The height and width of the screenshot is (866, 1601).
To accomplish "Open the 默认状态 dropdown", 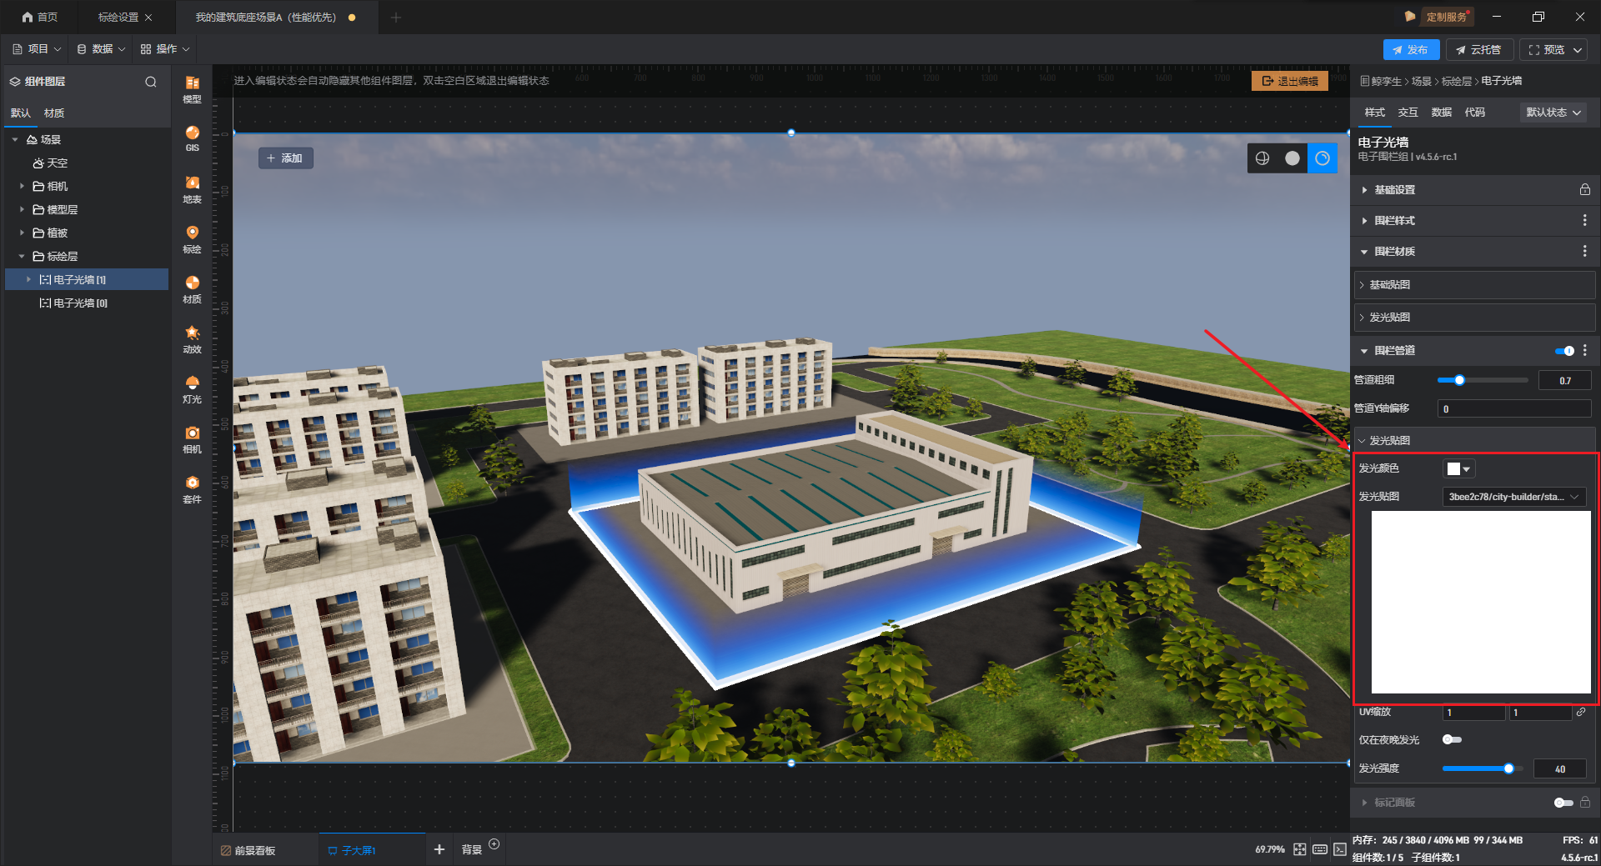I will [1553, 113].
